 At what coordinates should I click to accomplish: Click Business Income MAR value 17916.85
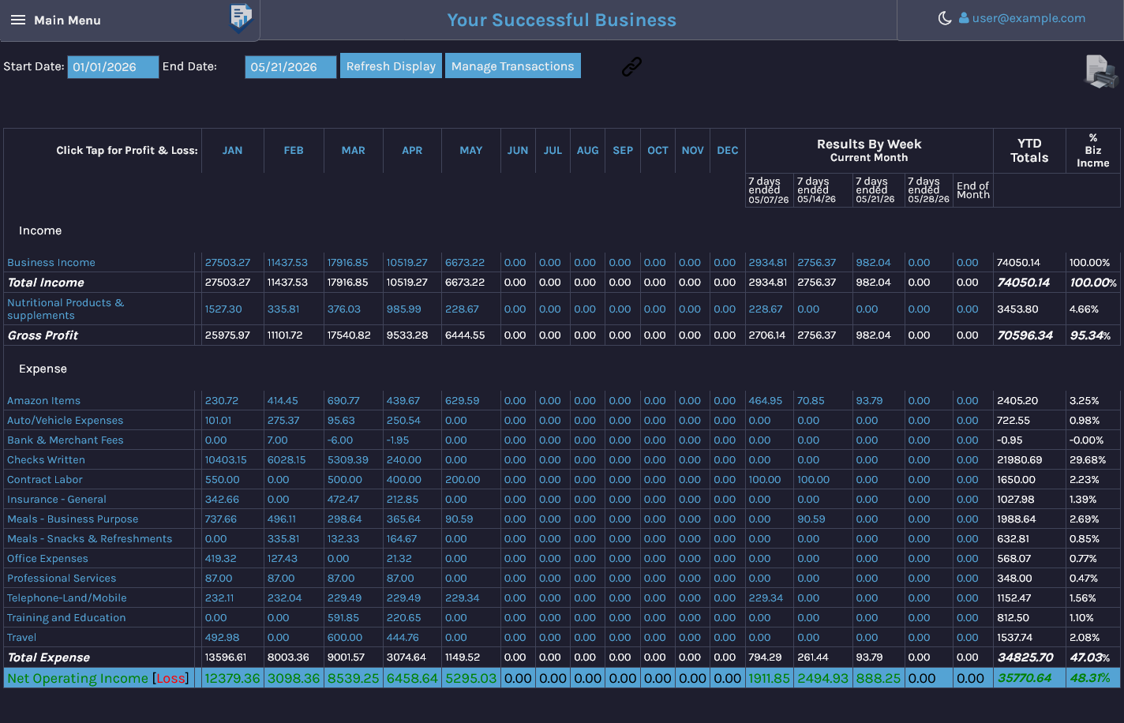click(347, 263)
